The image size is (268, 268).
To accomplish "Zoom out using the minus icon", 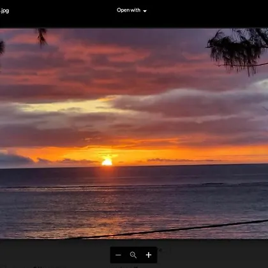I will 118,255.
